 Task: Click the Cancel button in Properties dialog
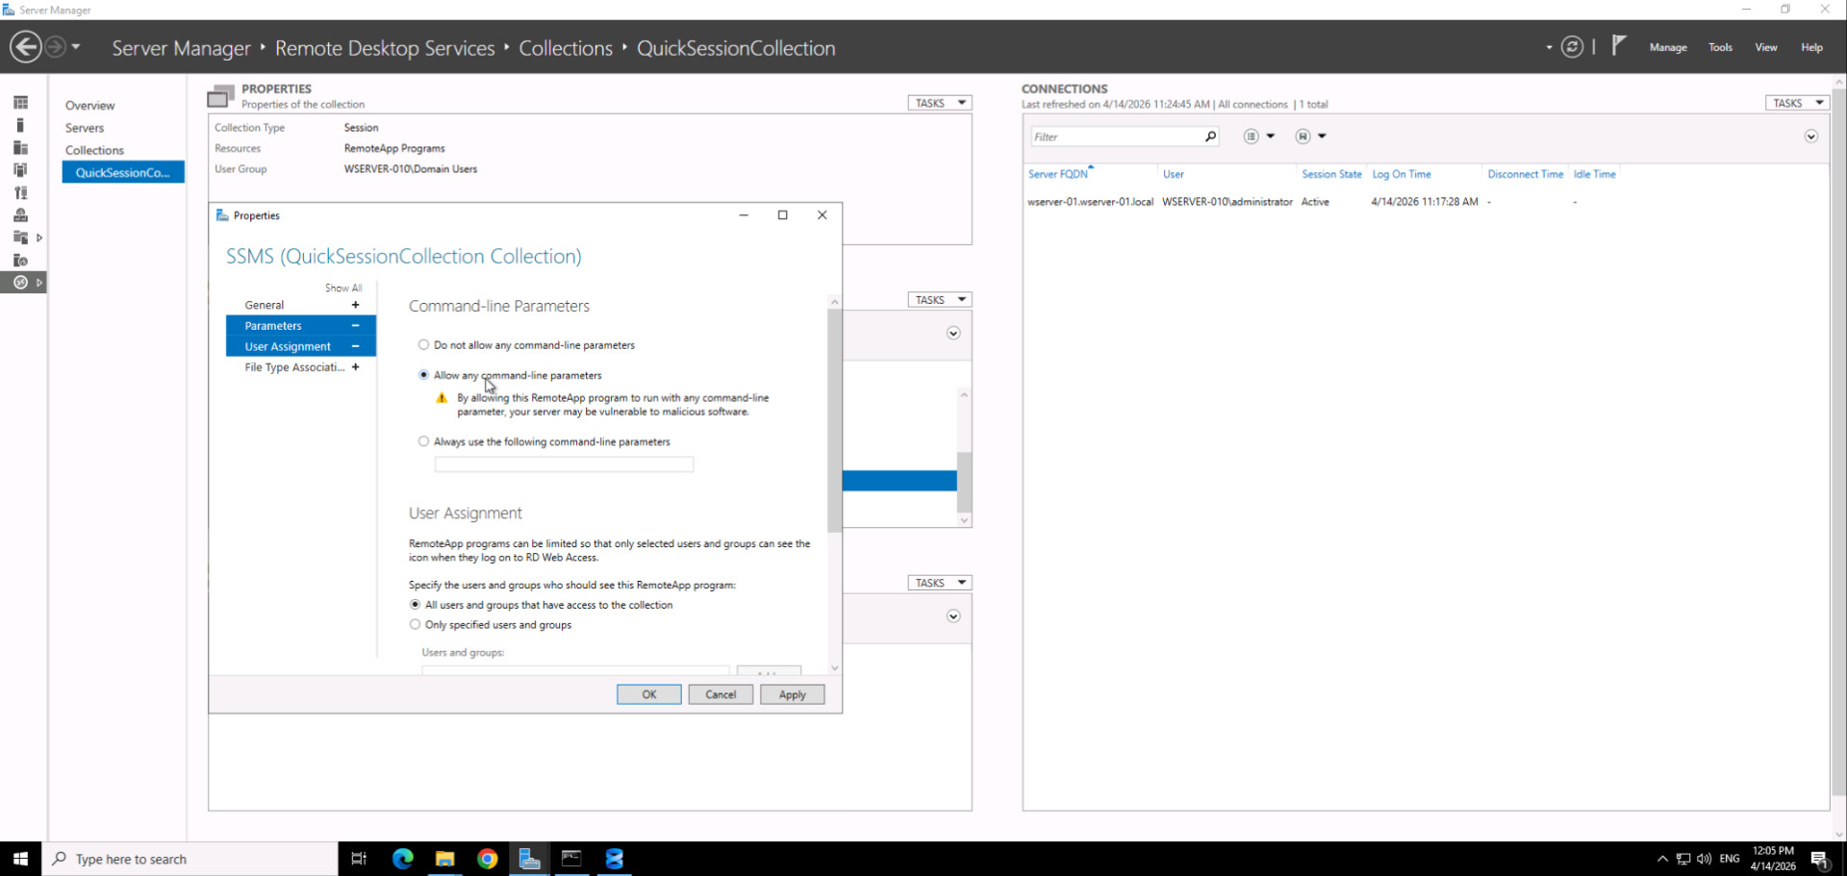click(720, 694)
